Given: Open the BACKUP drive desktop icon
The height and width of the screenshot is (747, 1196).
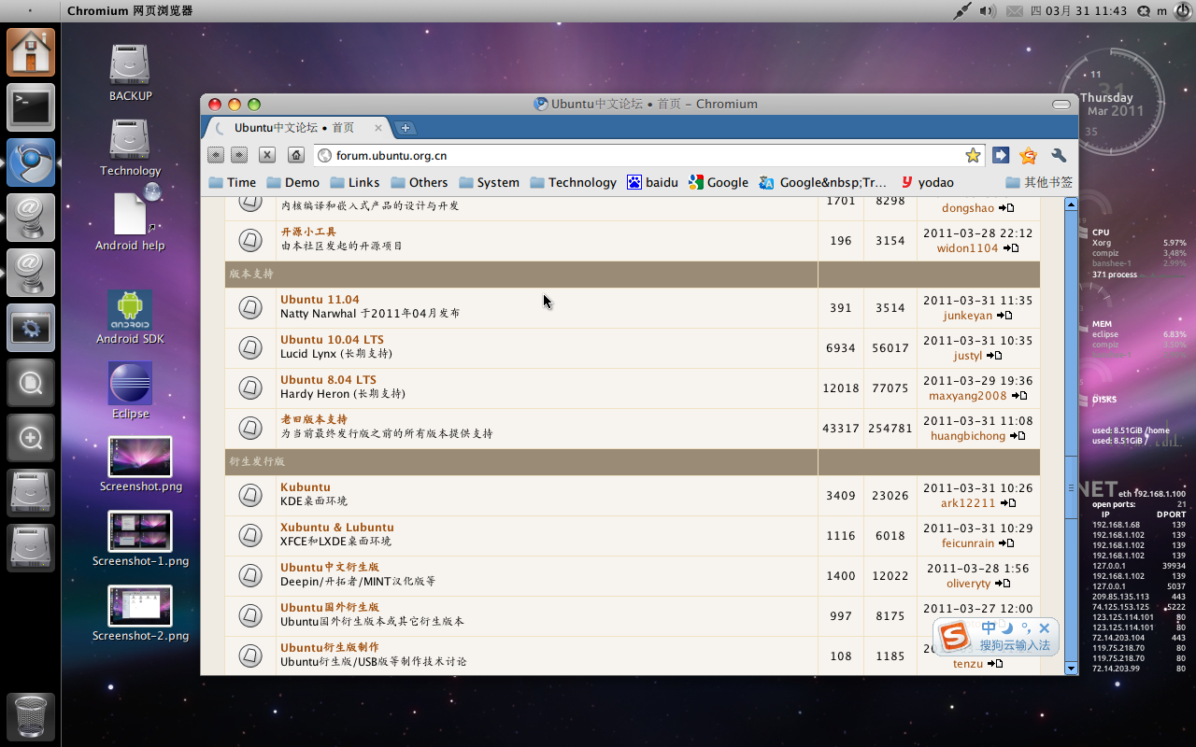Looking at the screenshot, I should 130,73.
